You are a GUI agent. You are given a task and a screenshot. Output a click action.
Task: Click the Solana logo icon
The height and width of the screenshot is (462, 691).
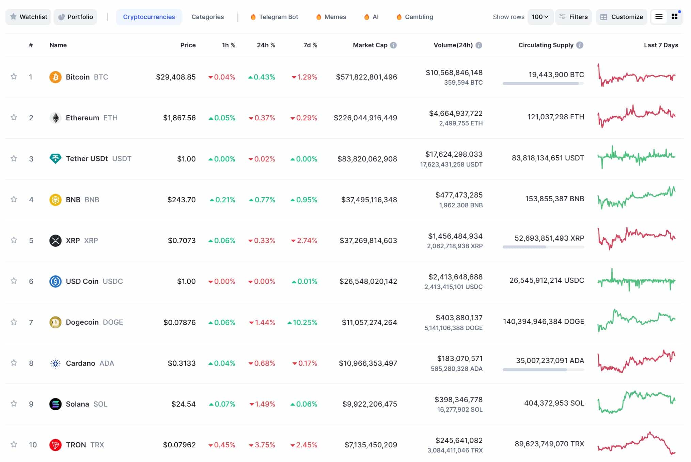click(x=56, y=404)
